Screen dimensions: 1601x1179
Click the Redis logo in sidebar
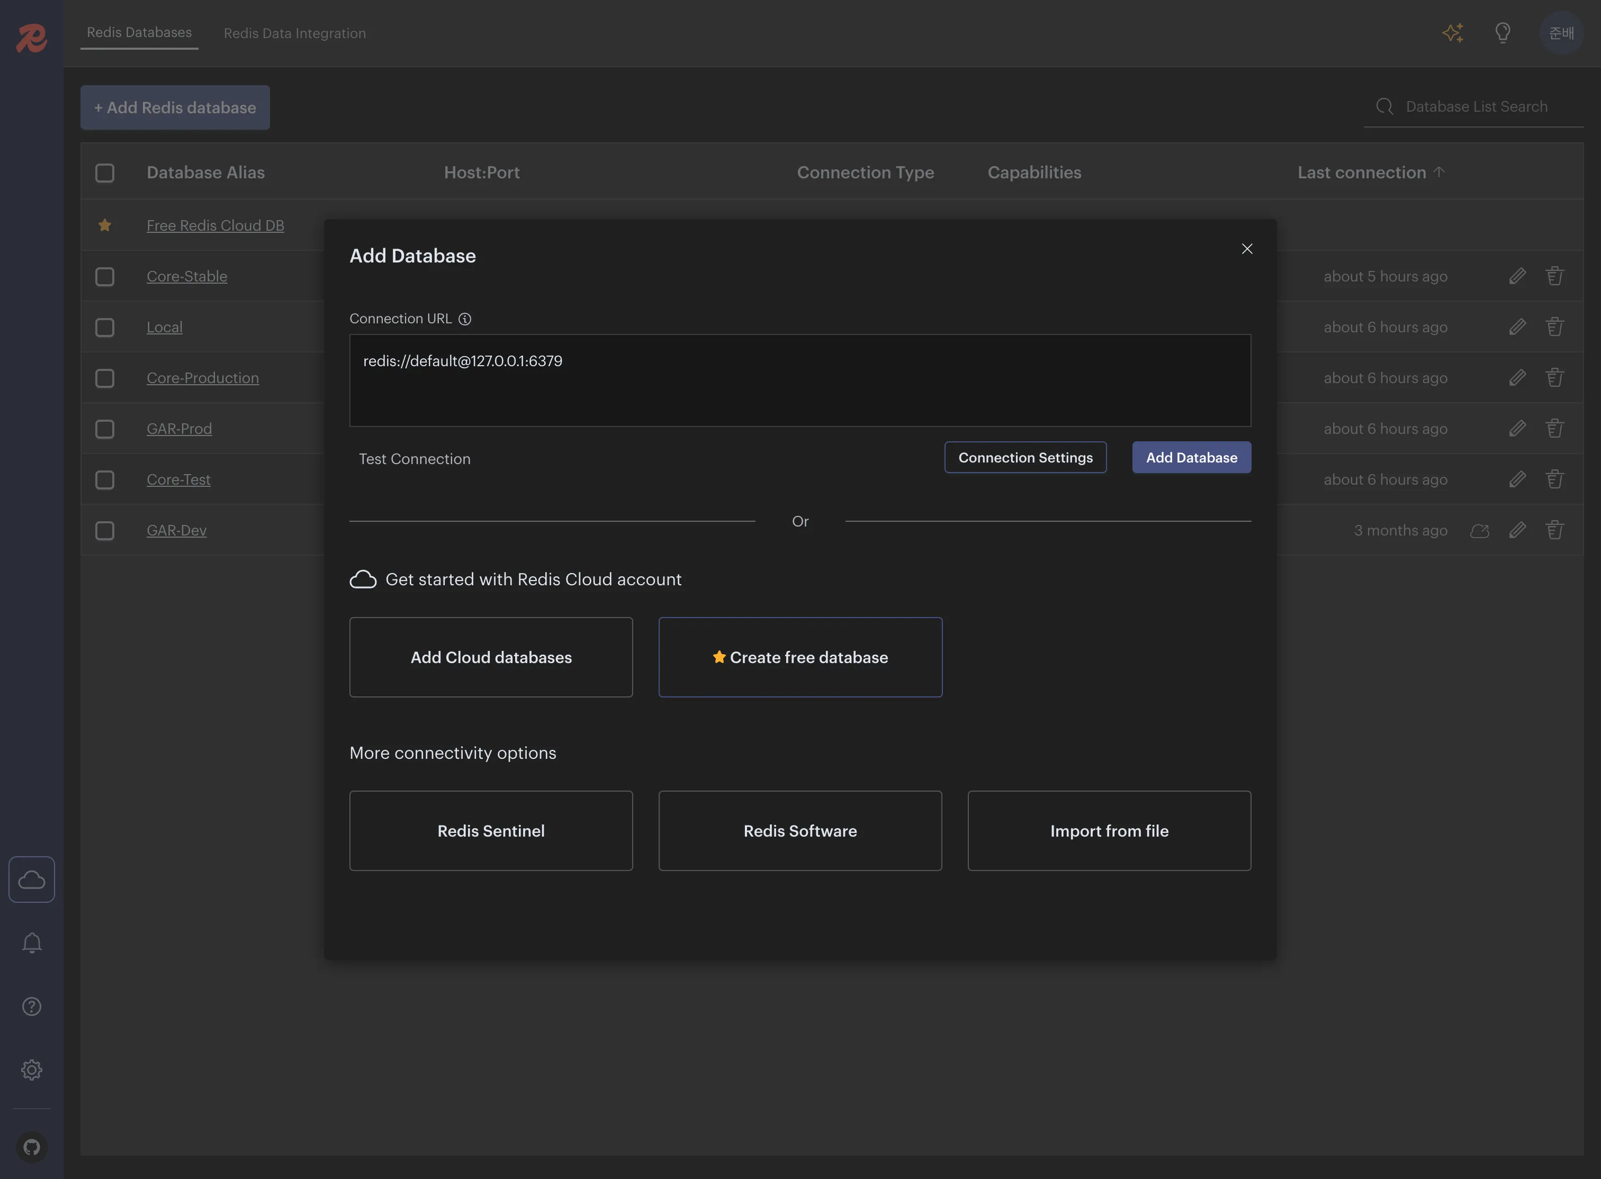coord(31,37)
